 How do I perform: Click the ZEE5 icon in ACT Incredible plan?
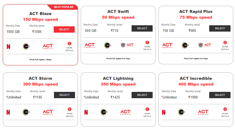click(x=182, y=112)
